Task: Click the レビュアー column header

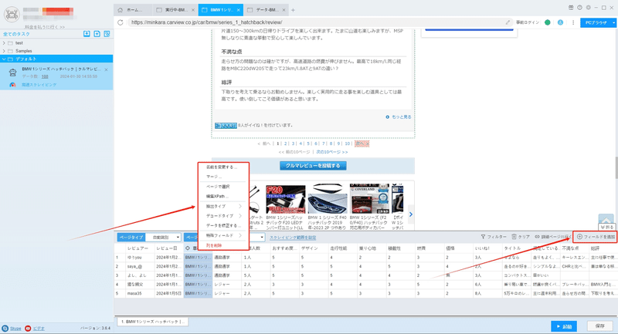Action: point(138,248)
